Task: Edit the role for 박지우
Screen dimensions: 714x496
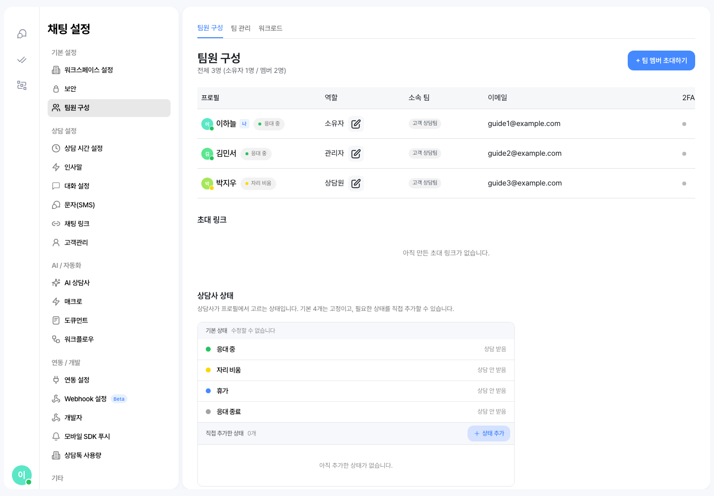Action: pos(356,184)
